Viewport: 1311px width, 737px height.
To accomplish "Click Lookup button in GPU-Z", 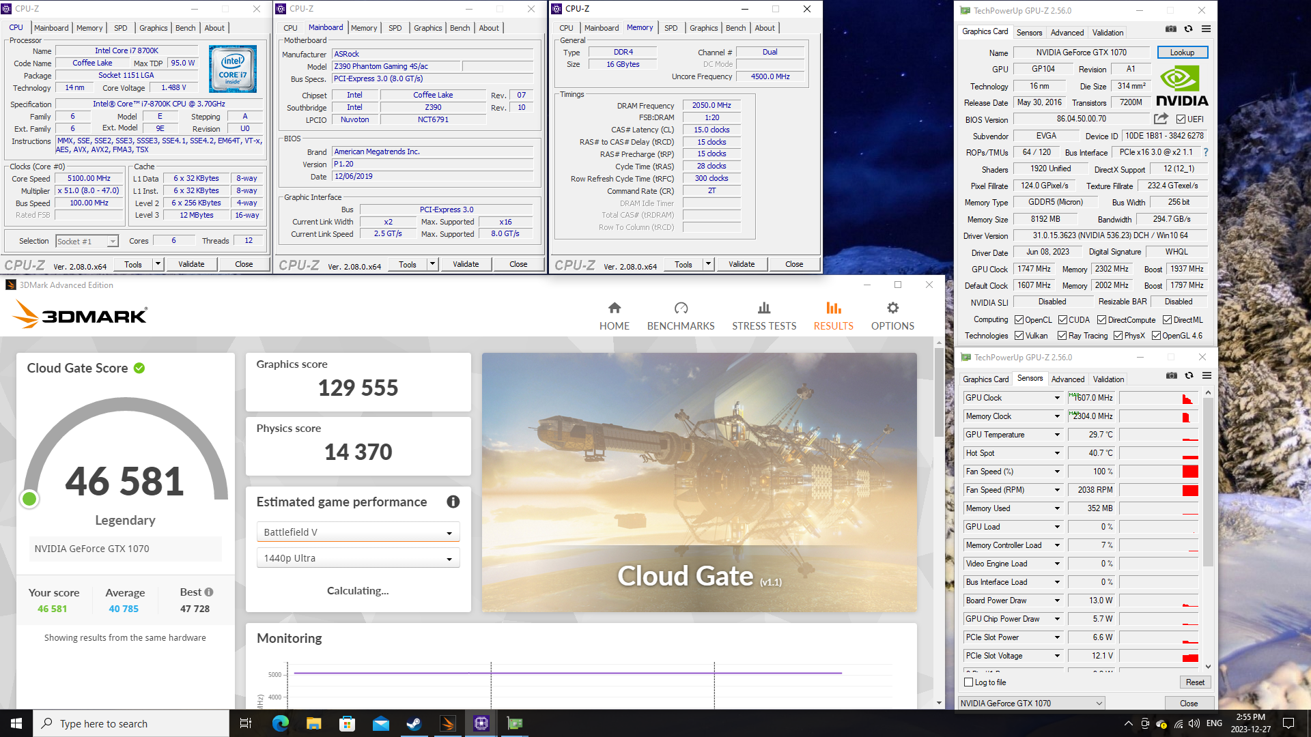I will [x=1182, y=53].
